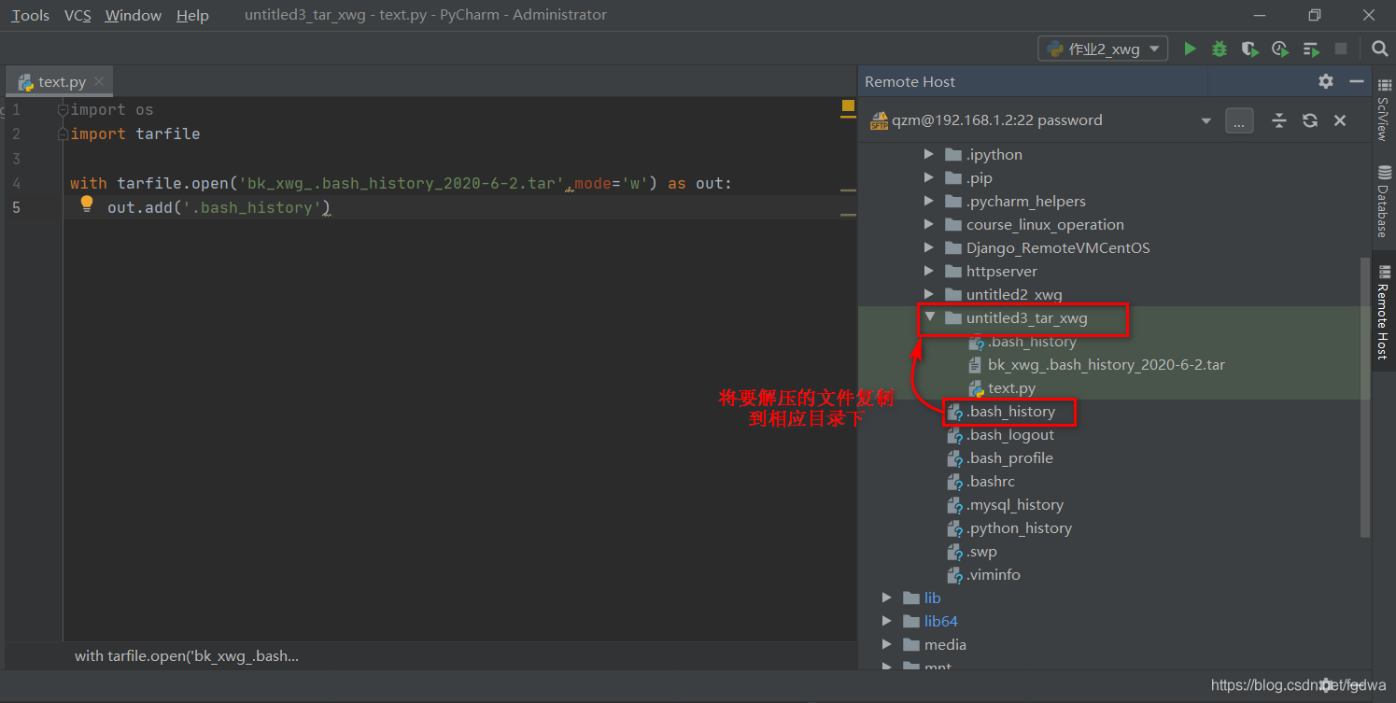The width and height of the screenshot is (1396, 703).
Task: Toggle the Remote Host side tab
Action: point(1383,311)
